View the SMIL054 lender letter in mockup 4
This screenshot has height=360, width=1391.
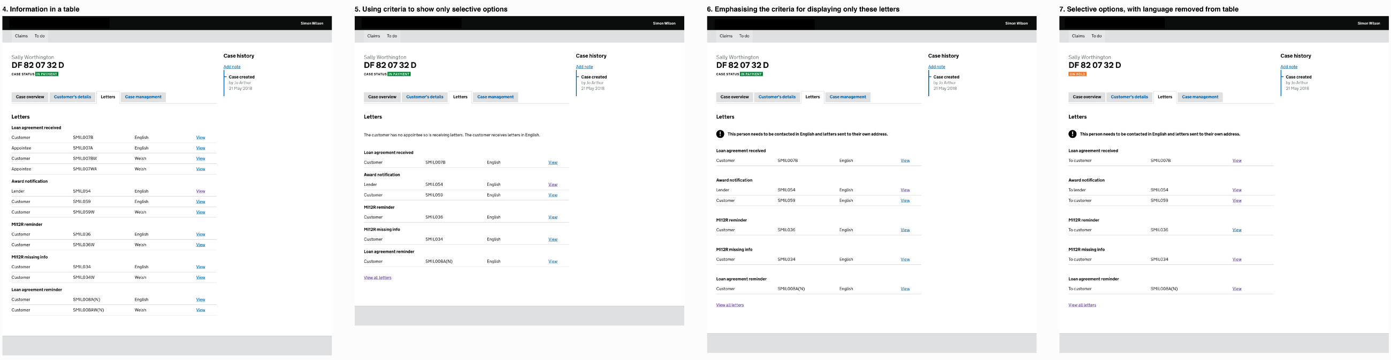coord(200,191)
